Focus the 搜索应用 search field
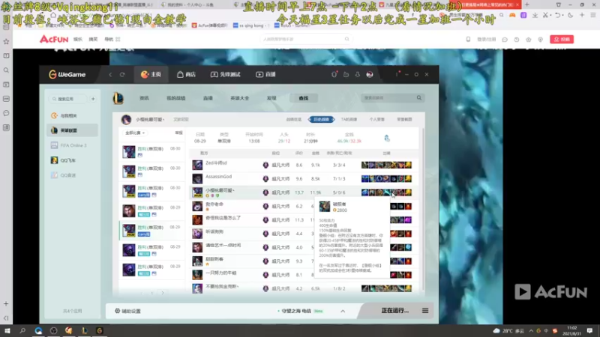 [x=69, y=99]
